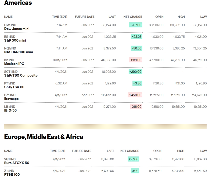This screenshot has height=178, width=214.
Task: Click the DM1:IND ticker symbol
Action: coord(10,25)
